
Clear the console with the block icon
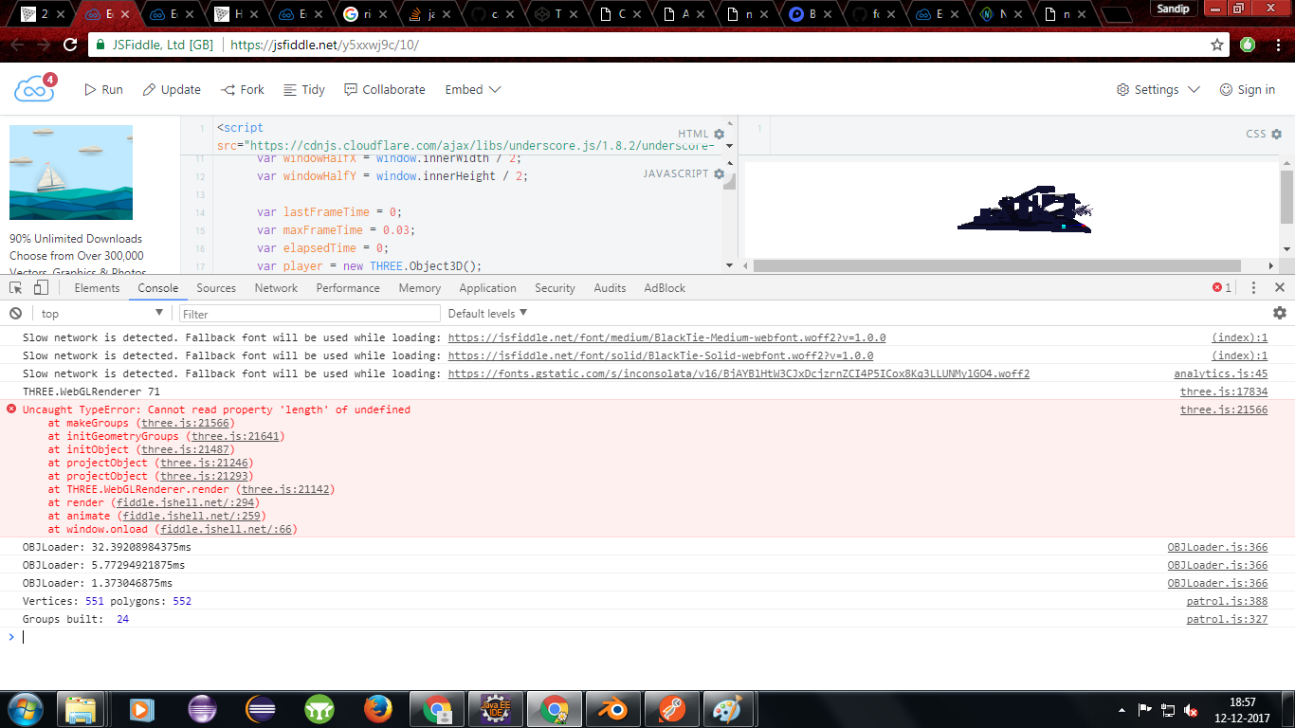15,314
